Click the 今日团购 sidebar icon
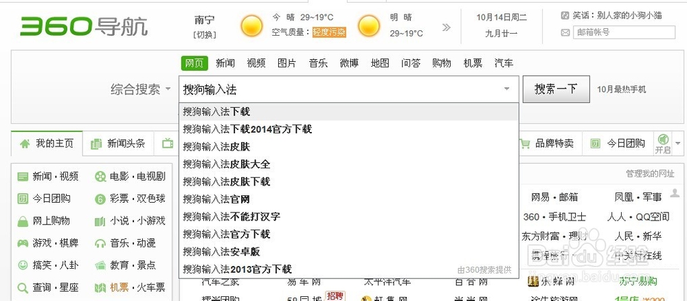Image resolution: width=687 pixels, height=301 pixels. (x=23, y=199)
